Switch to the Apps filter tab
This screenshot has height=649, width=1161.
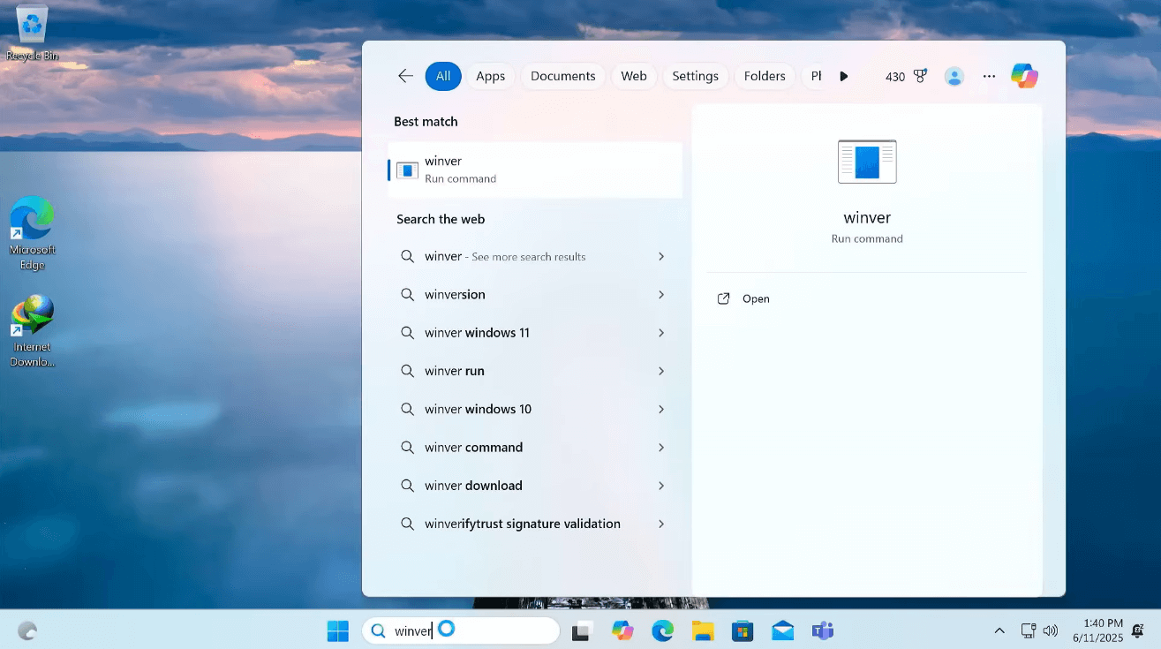[x=490, y=76]
